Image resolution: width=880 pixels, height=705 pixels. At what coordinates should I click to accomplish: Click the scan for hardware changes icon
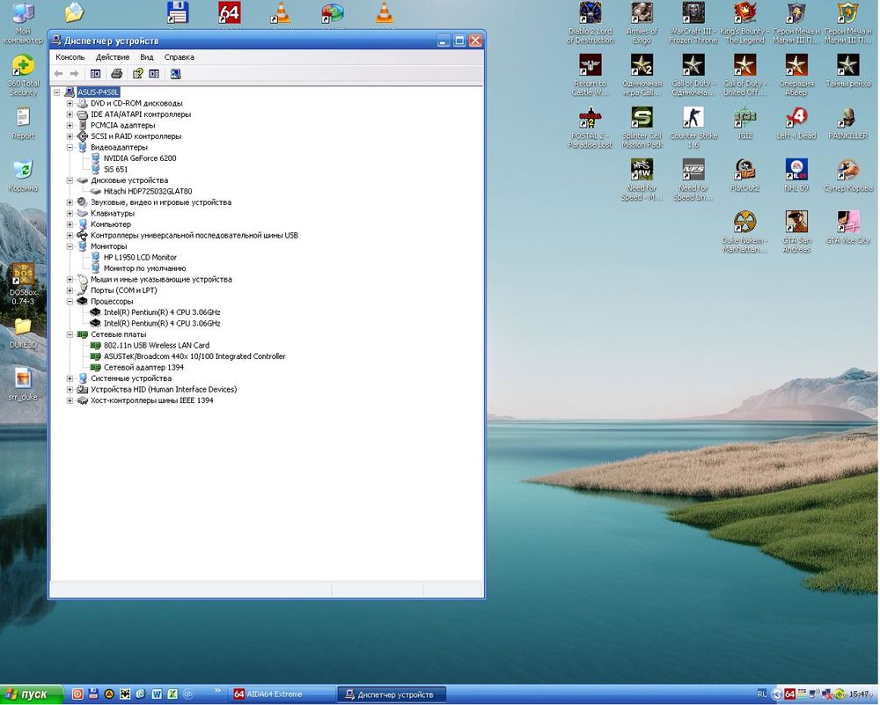[176, 74]
